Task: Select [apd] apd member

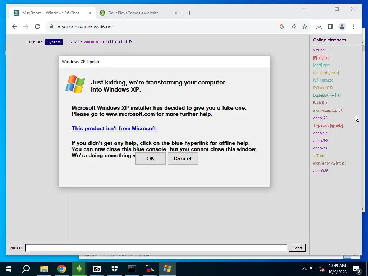Action: tap(321, 65)
